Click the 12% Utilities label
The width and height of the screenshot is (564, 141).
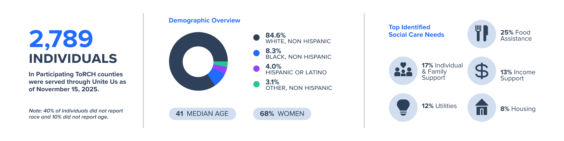click(x=439, y=106)
